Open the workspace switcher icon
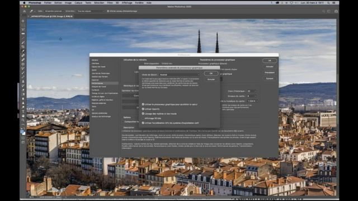 tap(329, 11)
